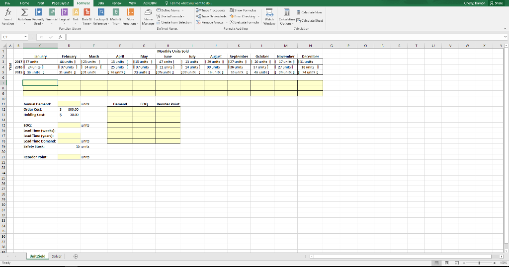This screenshot has height=267, width=509.
Task: Switch to the Page Layout tab
Action: point(60,3)
